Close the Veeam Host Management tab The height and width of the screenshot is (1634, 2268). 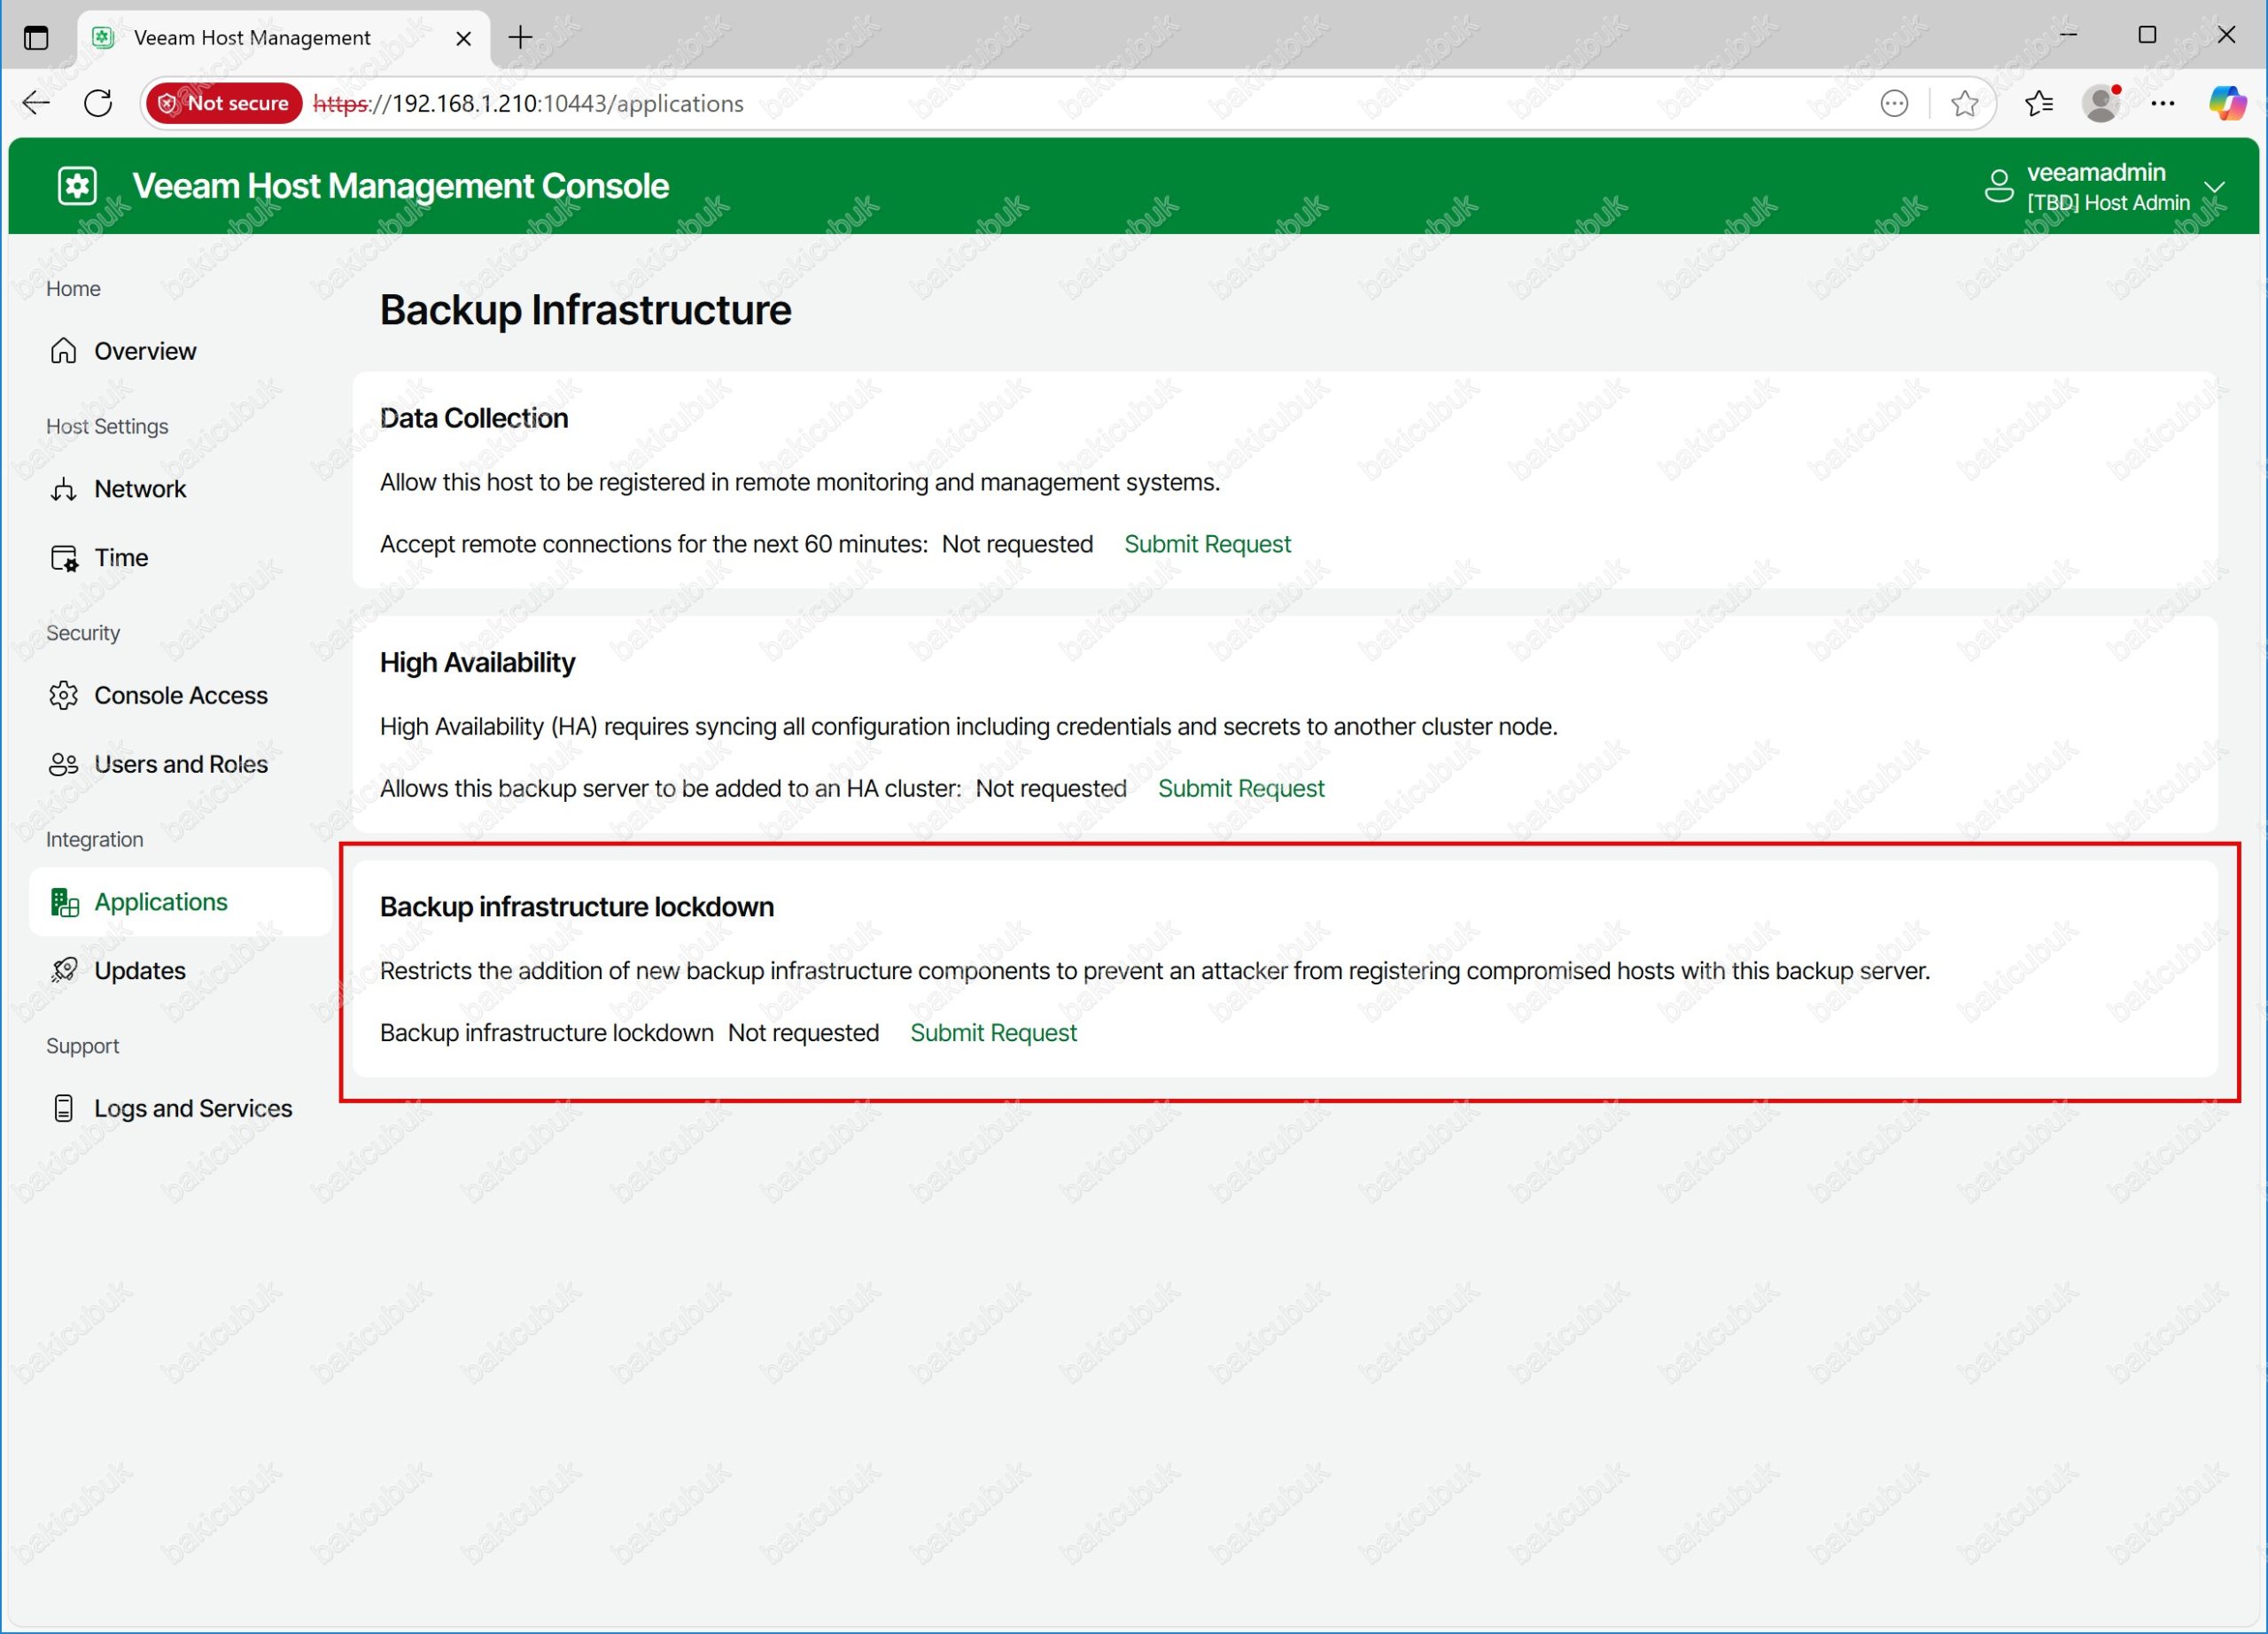[x=463, y=38]
